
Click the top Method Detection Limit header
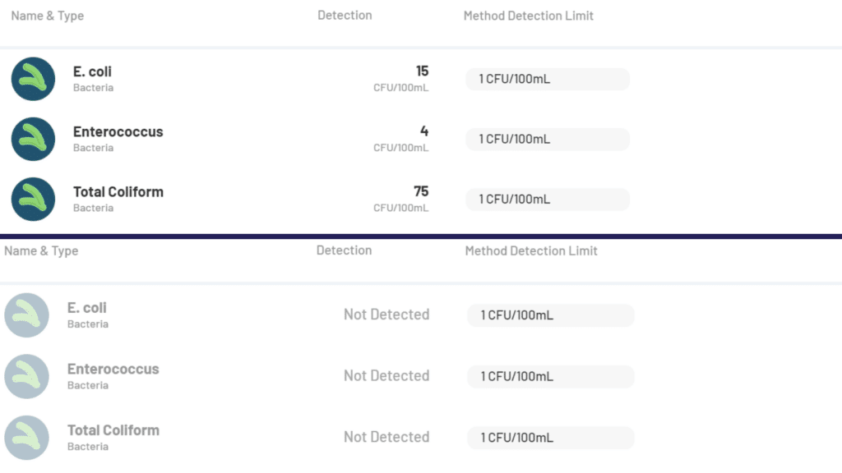coord(528,16)
